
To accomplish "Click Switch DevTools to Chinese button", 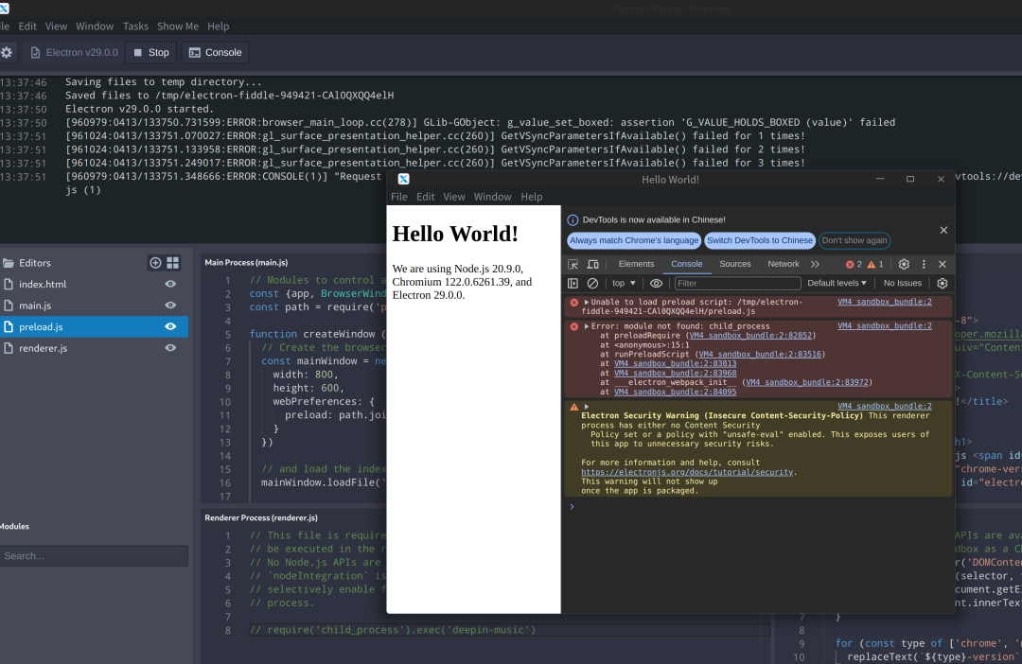I will click(760, 240).
